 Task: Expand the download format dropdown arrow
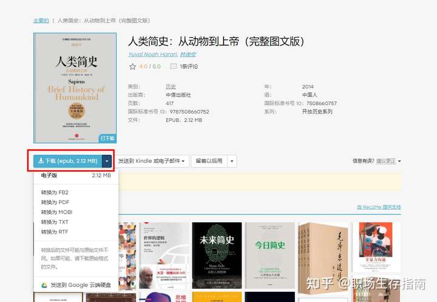[107, 161]
